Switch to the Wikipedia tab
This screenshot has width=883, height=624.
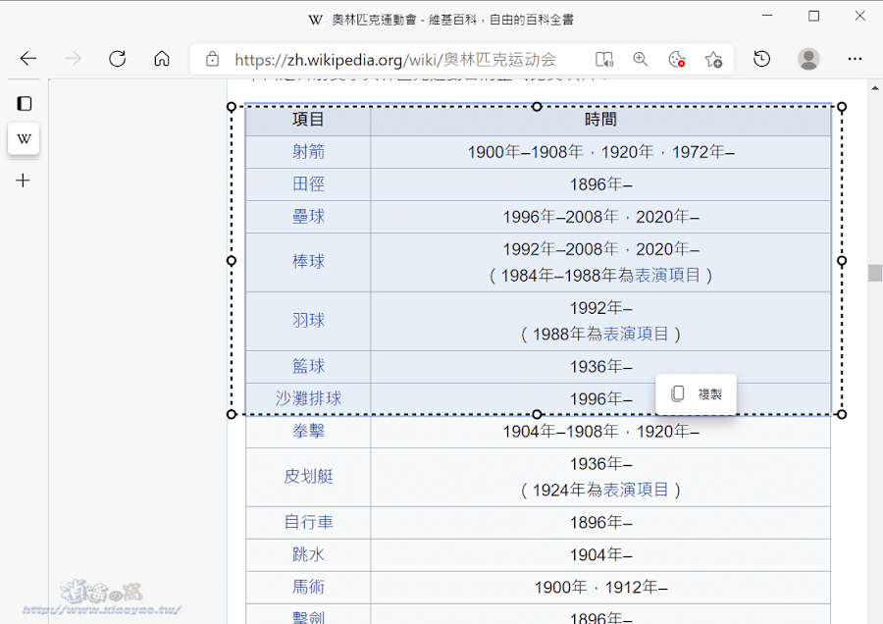(24, 138)
